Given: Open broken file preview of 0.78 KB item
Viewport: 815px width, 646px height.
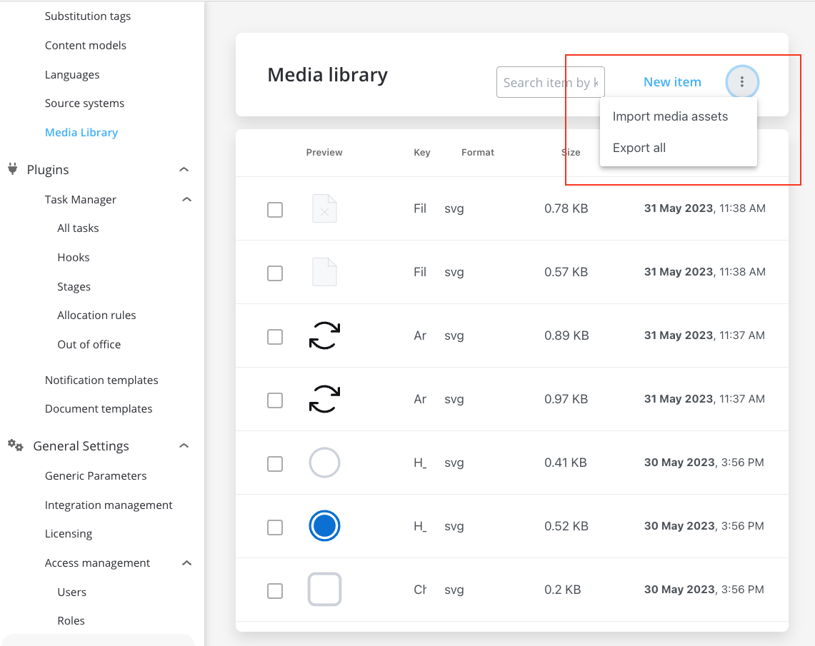Looking at the screenshot, I should pyautogui.click(x=324, y=208).
